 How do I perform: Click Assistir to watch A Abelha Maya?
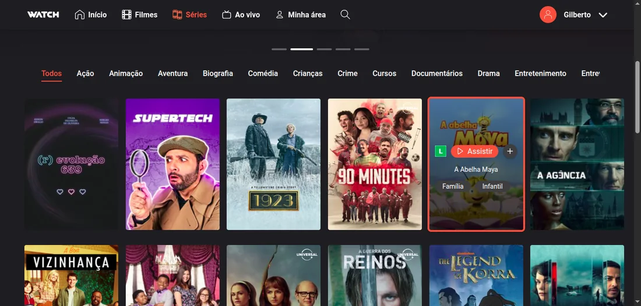(x=474, y=152)
